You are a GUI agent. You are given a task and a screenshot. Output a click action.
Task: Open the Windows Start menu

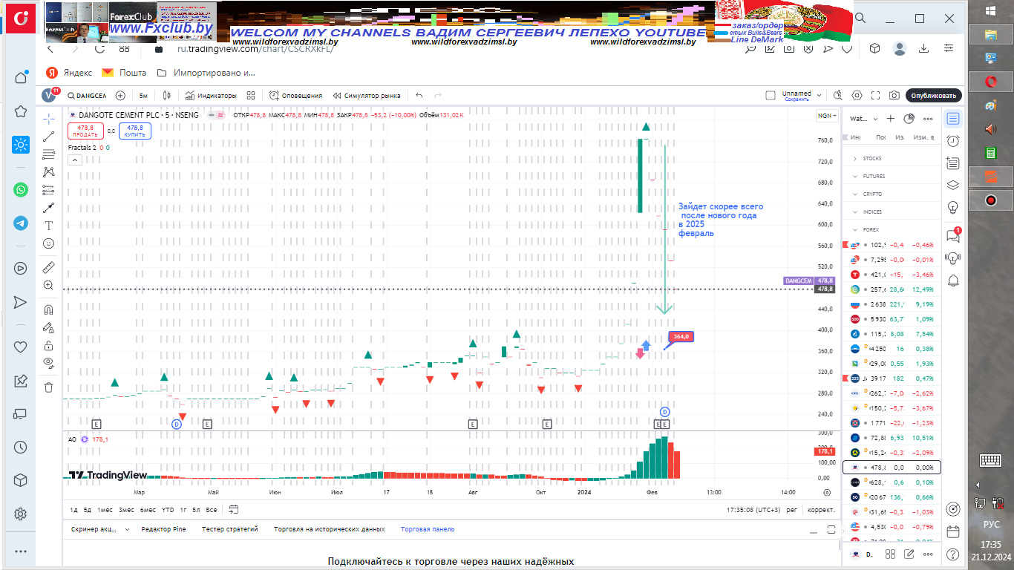pos(991,10)
